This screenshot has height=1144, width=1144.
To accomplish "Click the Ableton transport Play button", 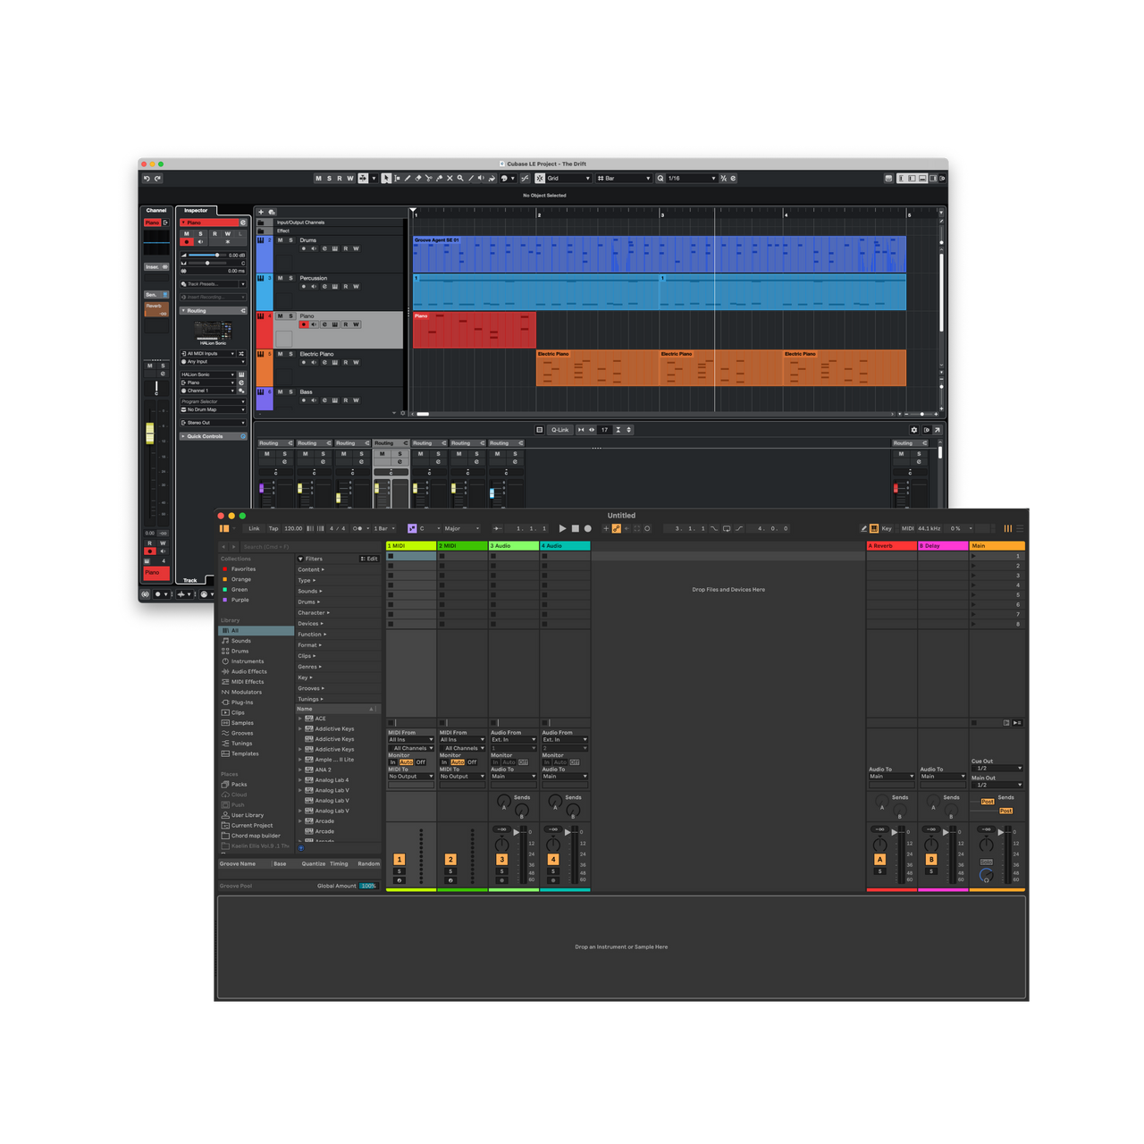I will (x=562, y=528).
